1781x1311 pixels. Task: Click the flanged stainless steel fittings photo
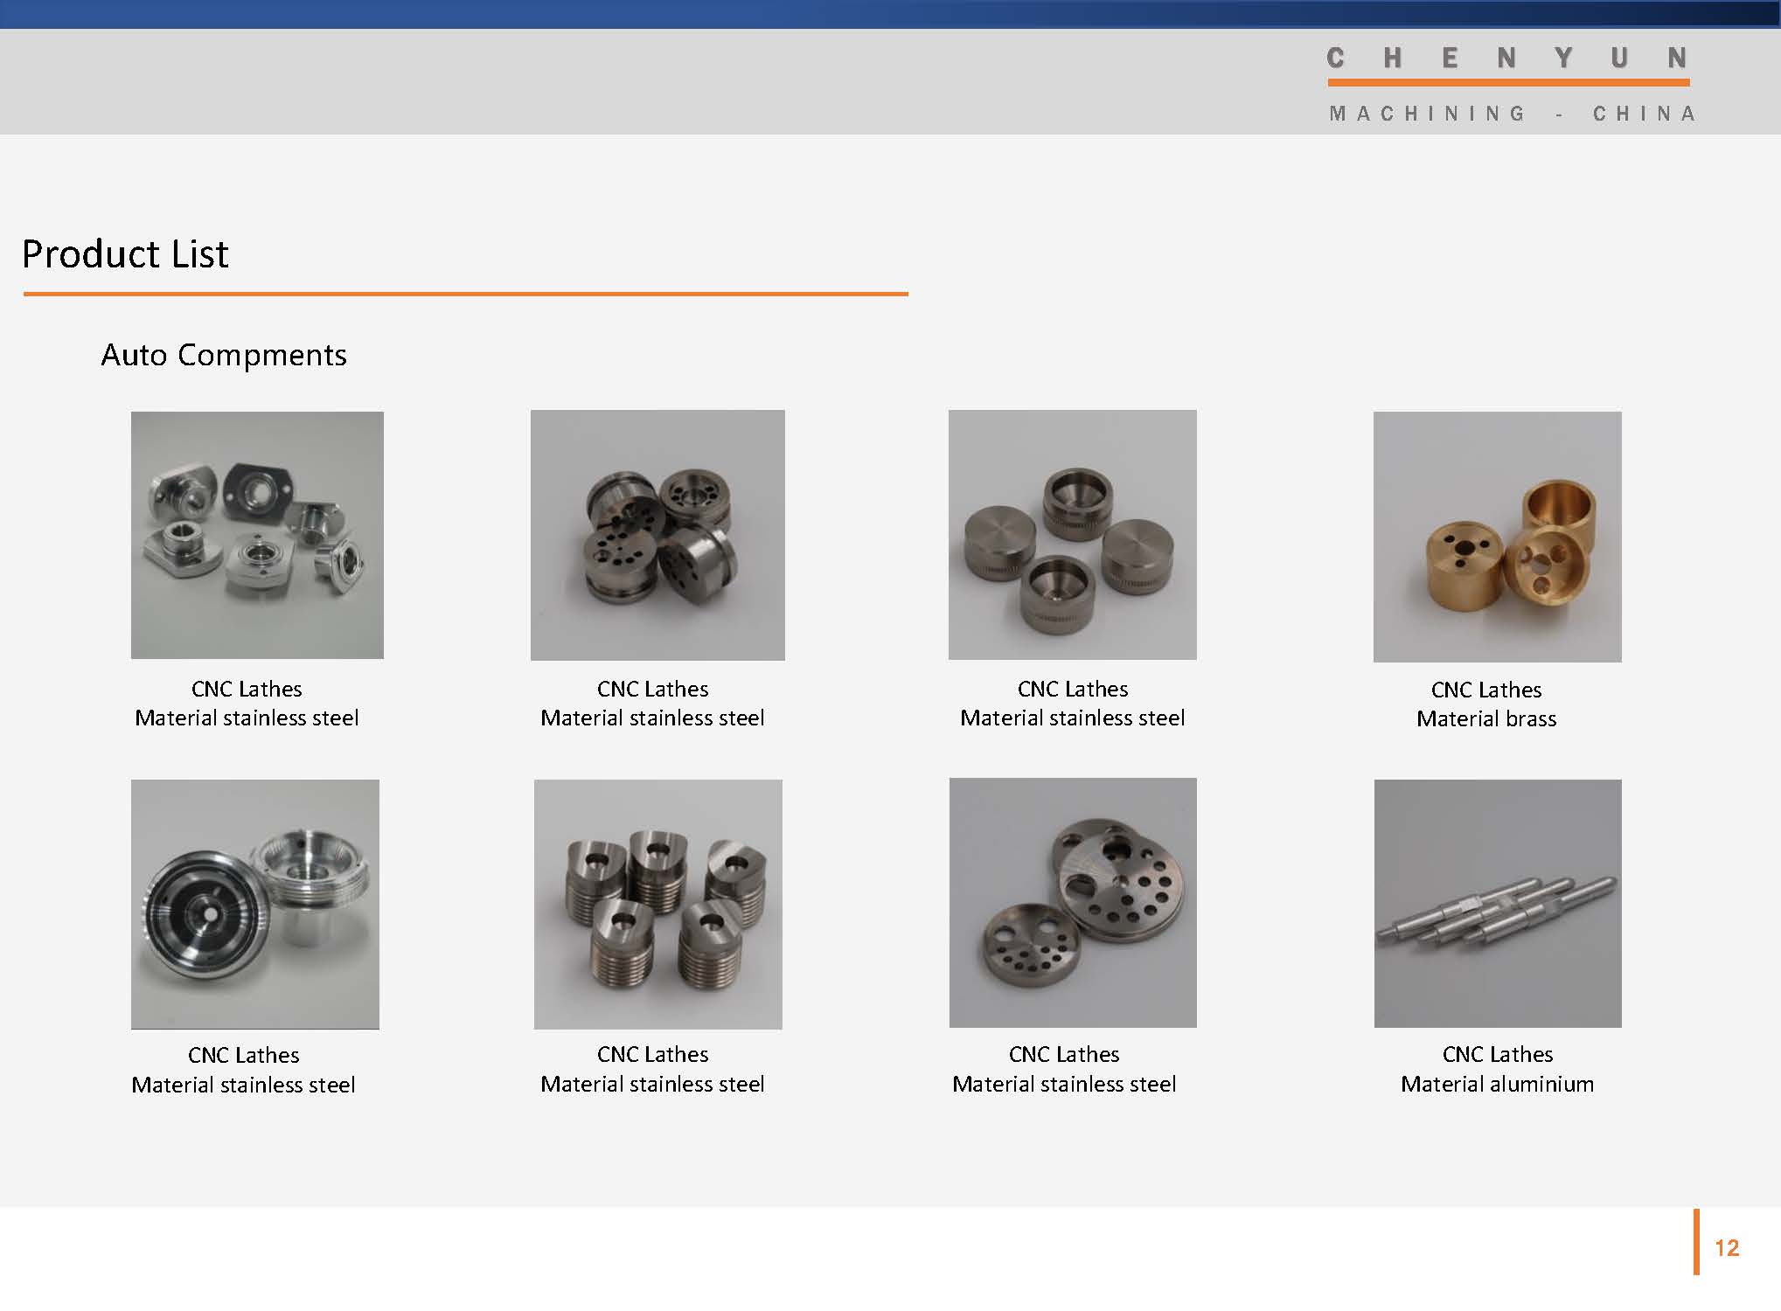[257, 535]
